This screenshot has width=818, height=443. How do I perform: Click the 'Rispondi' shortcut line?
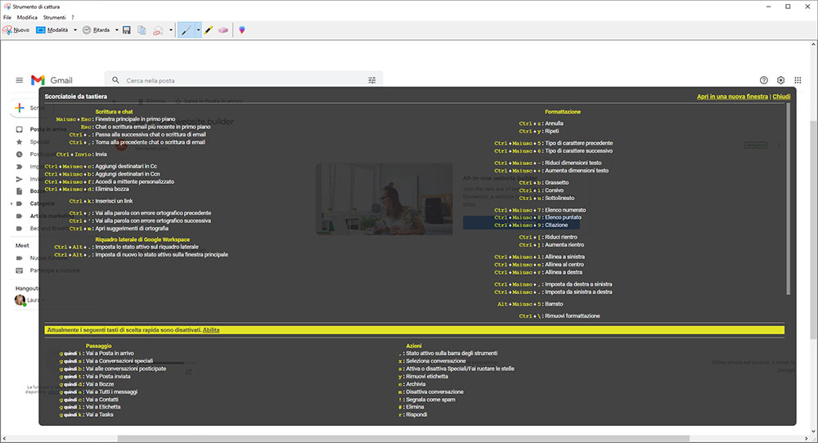point(412,415)
